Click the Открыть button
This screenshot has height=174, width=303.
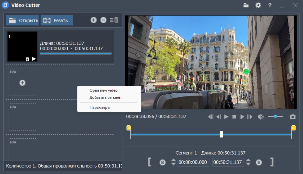tap(22, 20)
